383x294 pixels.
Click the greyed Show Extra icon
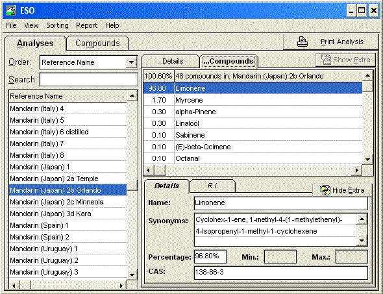pos(326,60)
